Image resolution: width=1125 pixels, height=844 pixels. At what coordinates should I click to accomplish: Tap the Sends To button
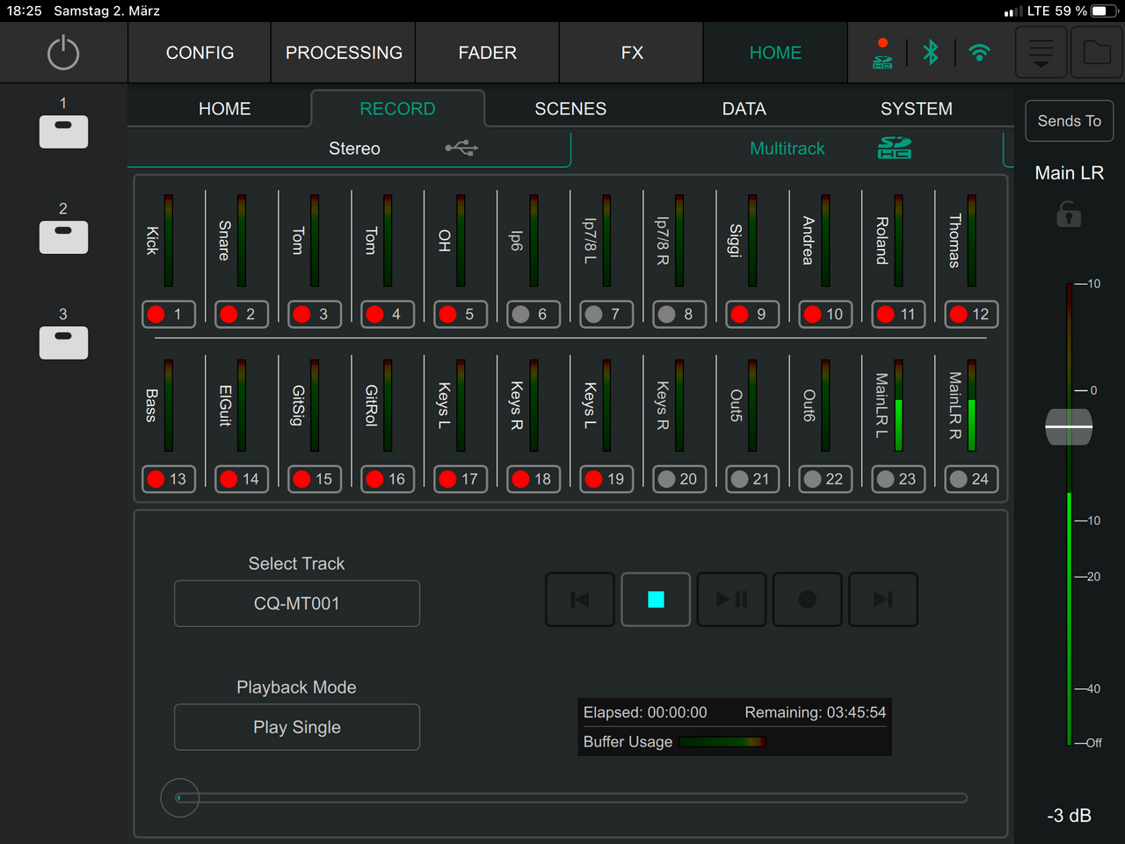pyautogui.click(x=1069, y=121)
